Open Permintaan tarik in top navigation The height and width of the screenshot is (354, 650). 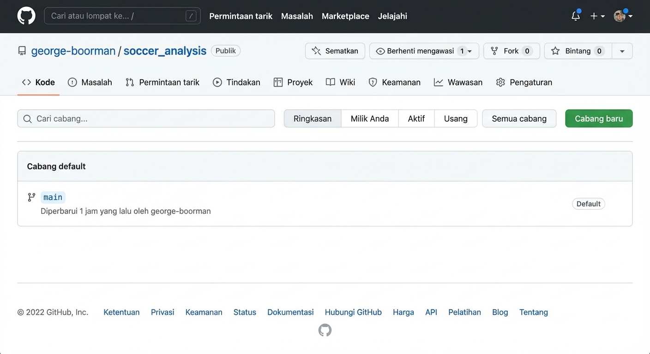tap(241, 16)
